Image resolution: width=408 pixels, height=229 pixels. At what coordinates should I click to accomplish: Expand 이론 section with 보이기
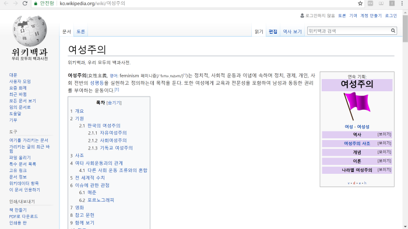384,161
